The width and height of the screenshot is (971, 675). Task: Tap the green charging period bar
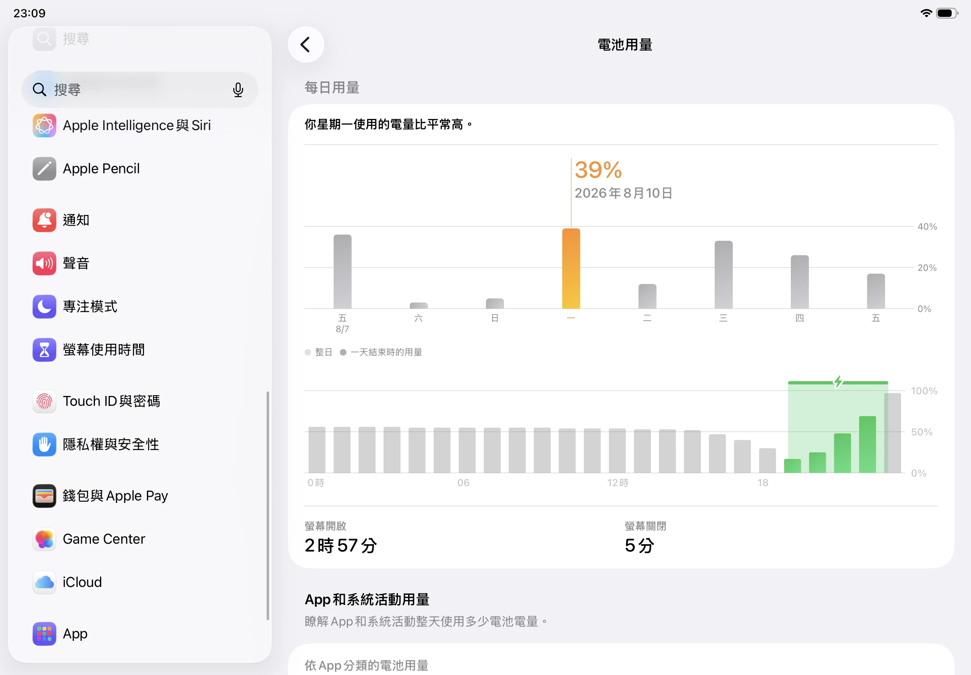[838, 383]
